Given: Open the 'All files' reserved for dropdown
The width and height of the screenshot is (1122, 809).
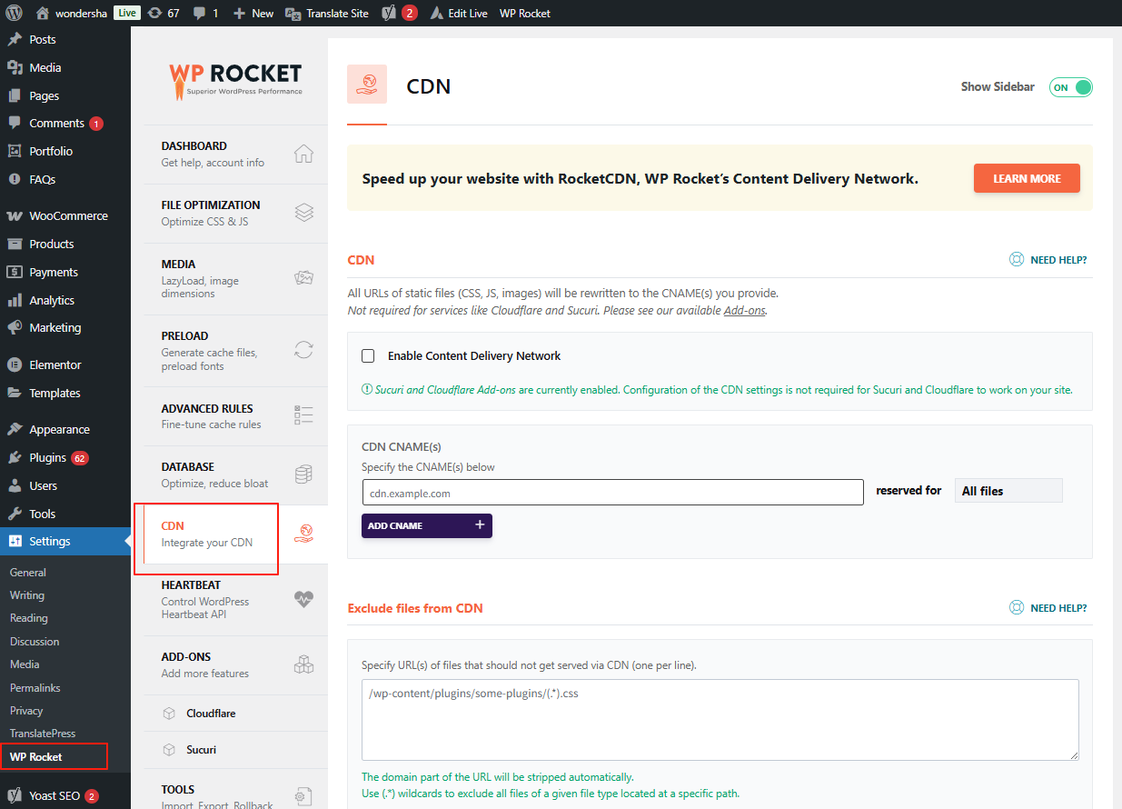Looking at the screenshot, I should [1008, 491].
